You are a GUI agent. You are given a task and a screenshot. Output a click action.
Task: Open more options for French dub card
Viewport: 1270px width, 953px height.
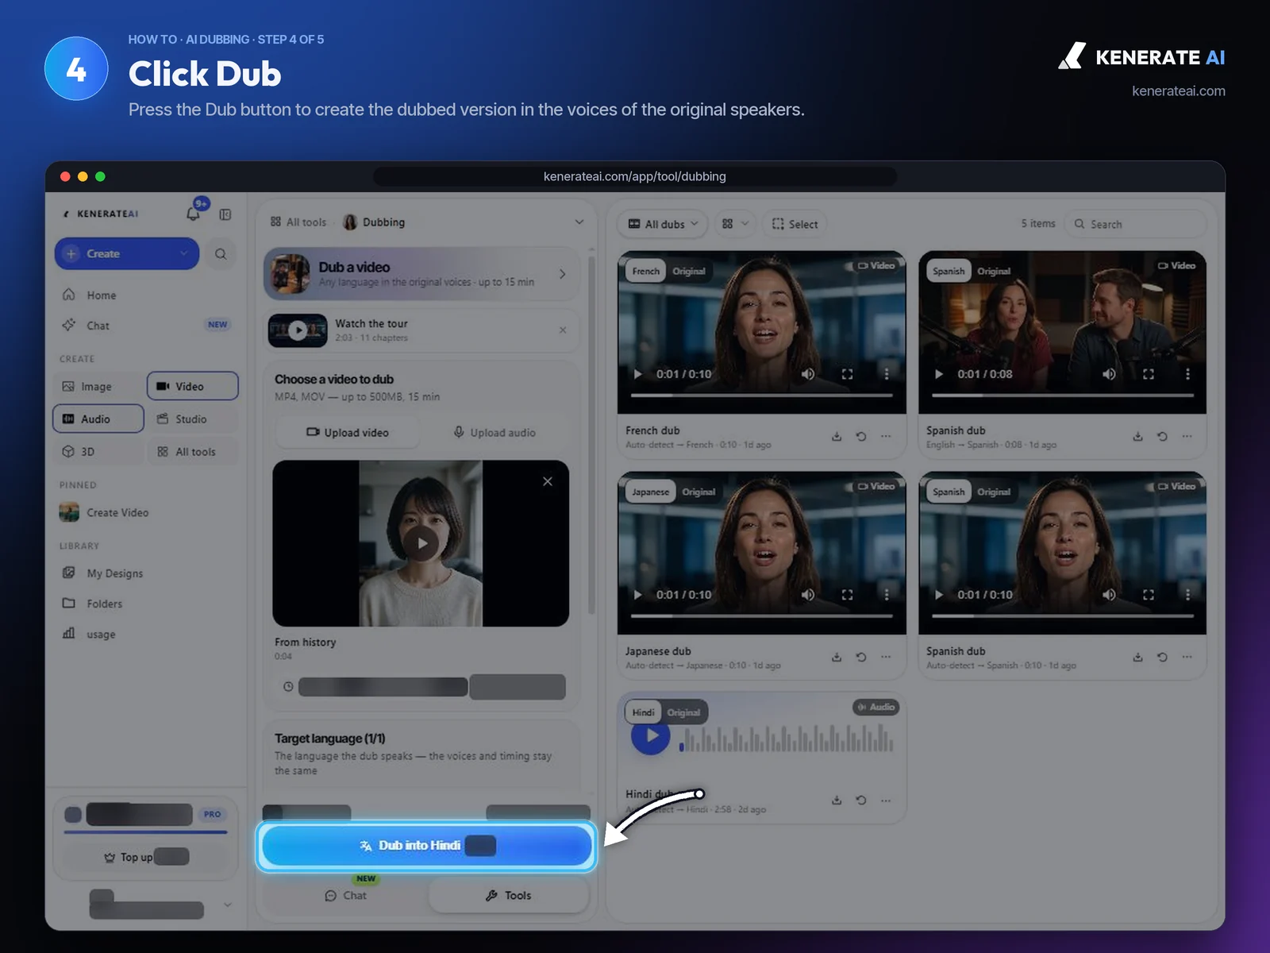click(x=886, y=436)
